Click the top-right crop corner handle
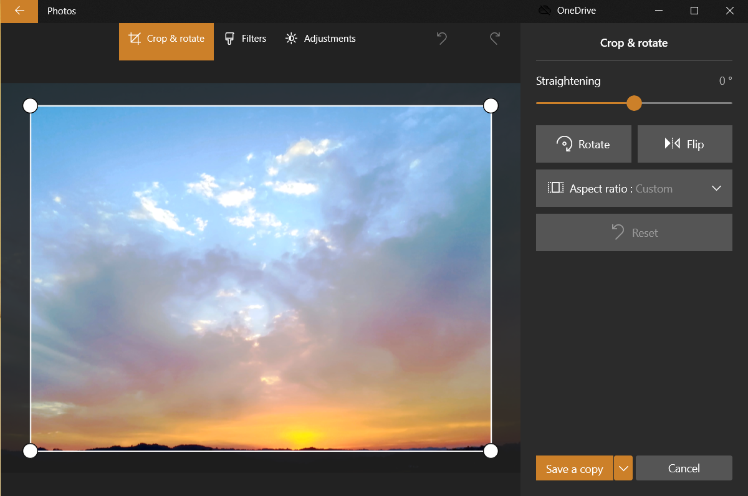 [x=491, y=105]
